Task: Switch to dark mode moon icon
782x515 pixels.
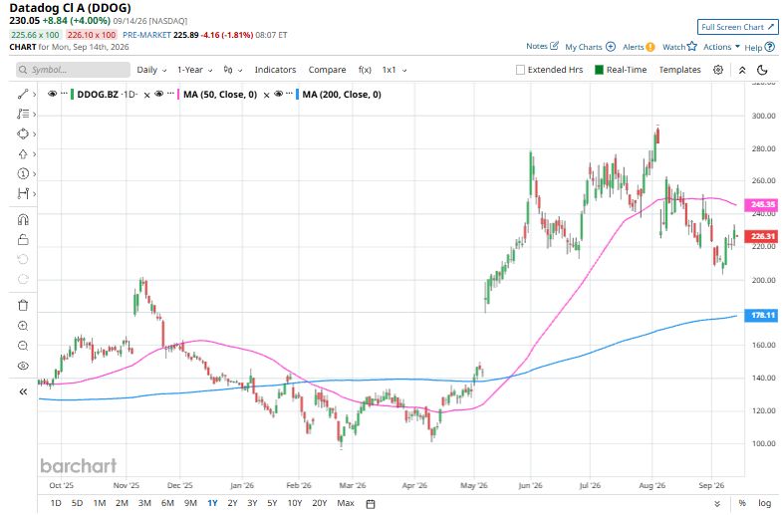Action: (x=762, y=70)
